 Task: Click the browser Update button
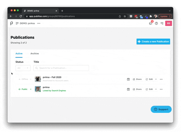[165, 16]
